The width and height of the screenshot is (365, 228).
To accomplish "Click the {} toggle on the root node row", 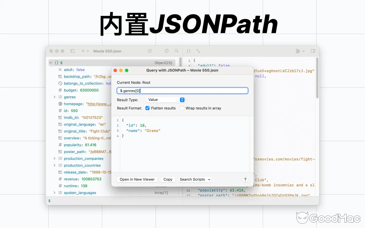I will [x=57, y=62].
